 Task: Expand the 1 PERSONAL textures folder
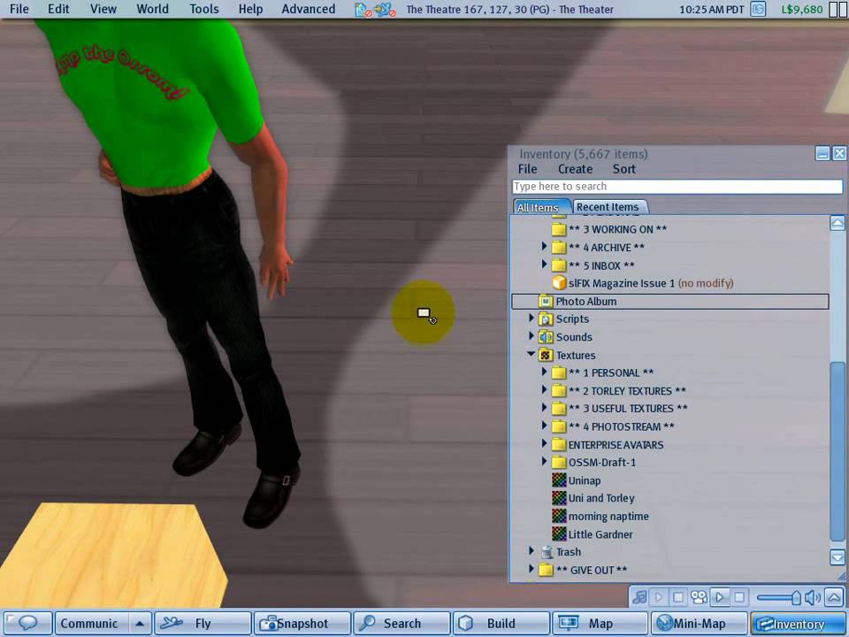544,372
